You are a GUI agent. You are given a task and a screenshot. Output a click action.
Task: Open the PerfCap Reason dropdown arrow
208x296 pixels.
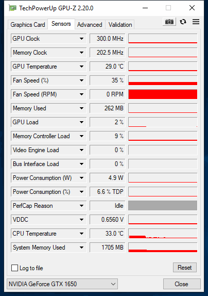(x=81, y=206)
